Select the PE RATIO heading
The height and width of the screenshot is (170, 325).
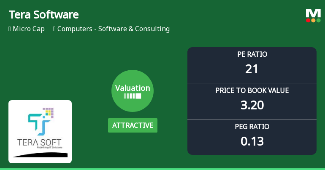(252, 54)
